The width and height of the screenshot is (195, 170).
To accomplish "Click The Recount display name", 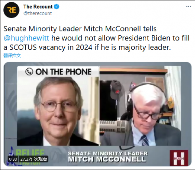I will [38, 7].
